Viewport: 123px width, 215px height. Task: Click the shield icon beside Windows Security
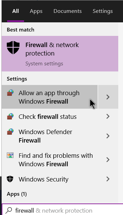[10, 179]
